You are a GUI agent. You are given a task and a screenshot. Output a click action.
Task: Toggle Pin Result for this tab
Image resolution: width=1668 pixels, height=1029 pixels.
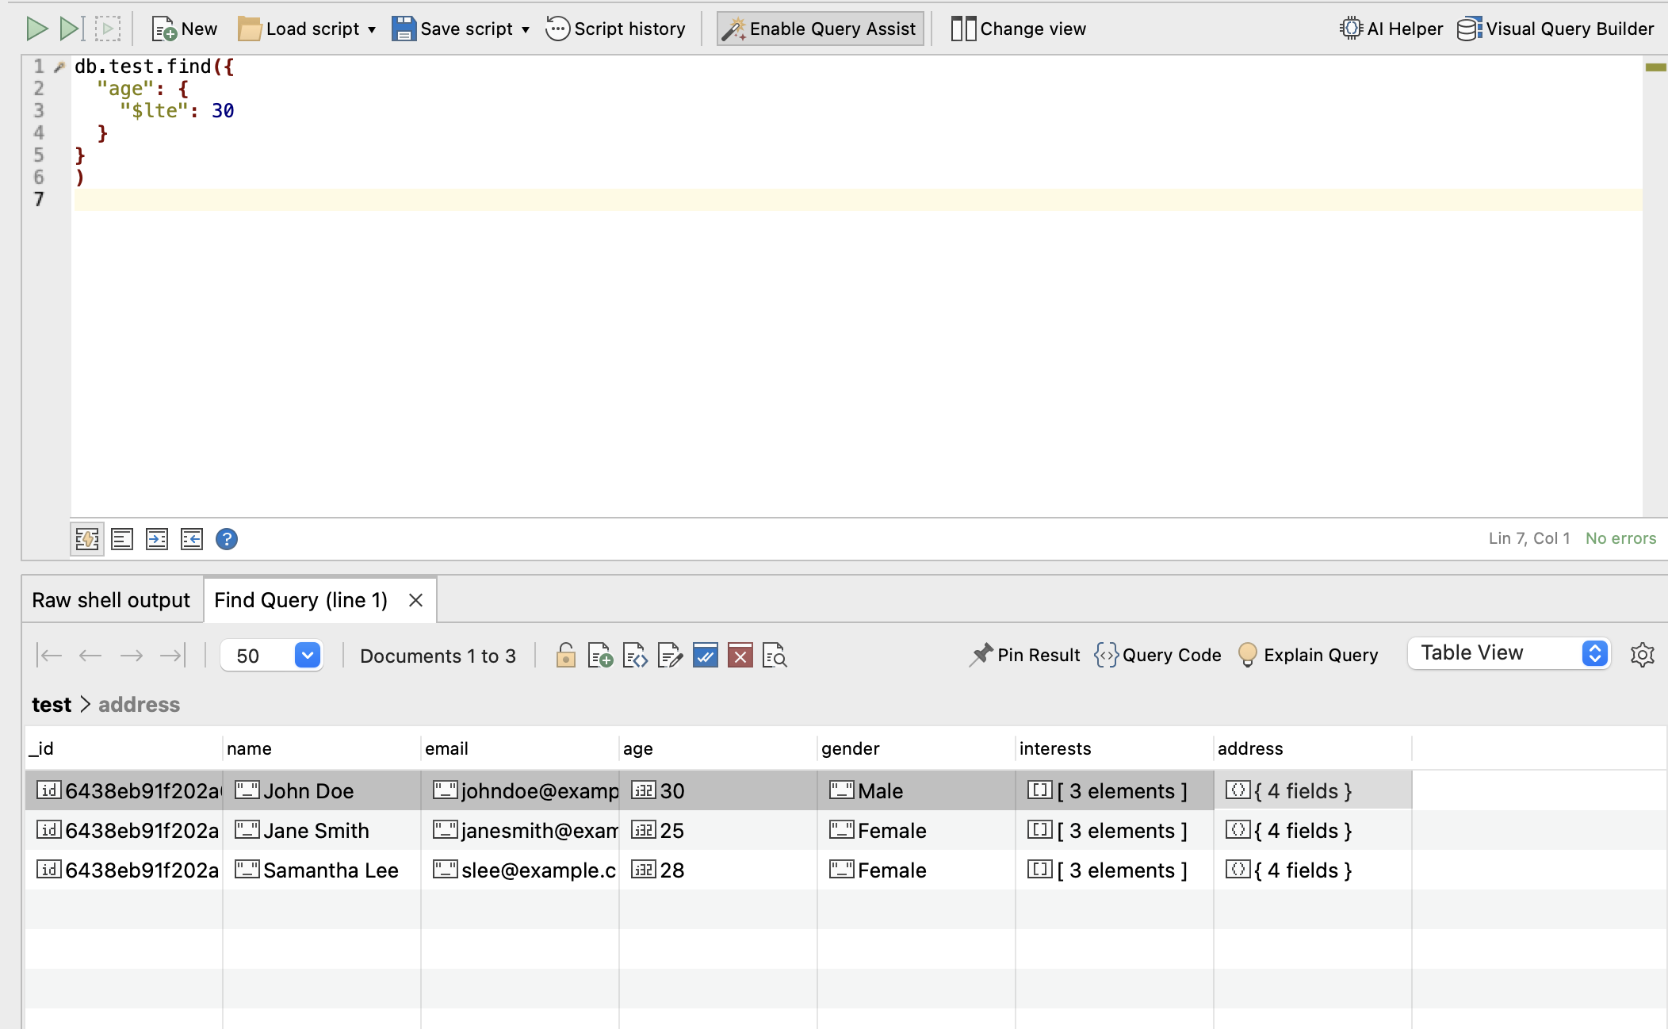click(x=1024, y=655)
